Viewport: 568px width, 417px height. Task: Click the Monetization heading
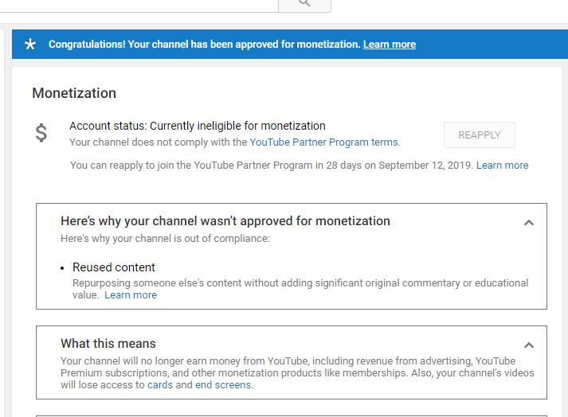tap(74, 93)
